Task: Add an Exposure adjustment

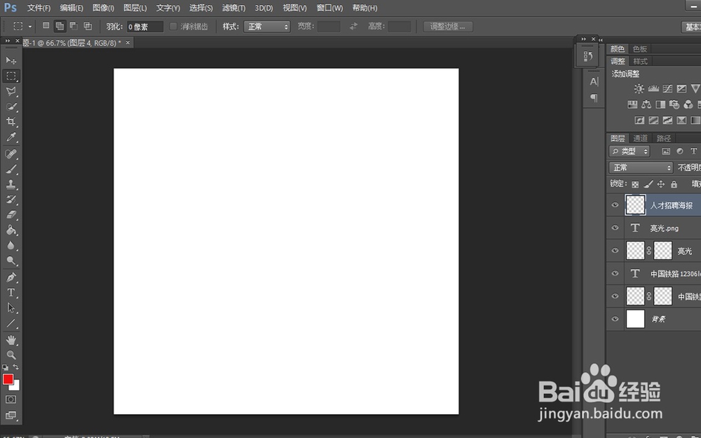Action: pyautogui.click(x=681, y=88)
